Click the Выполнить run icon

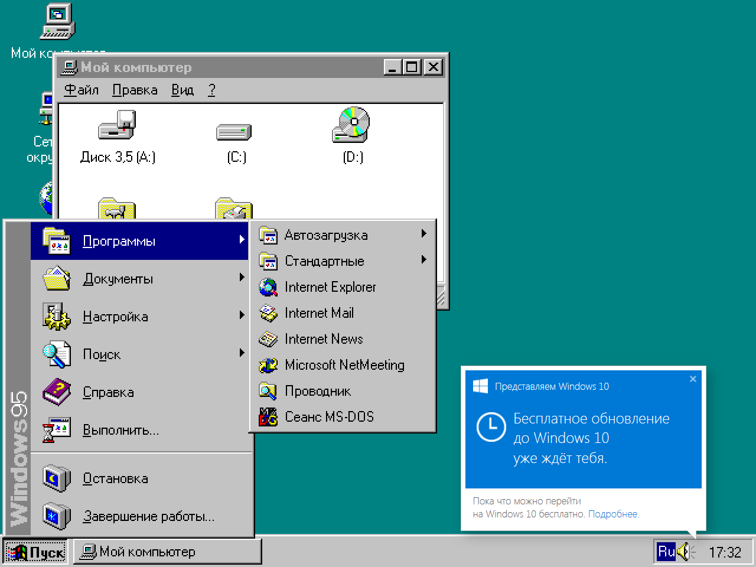click(x=57, y=429)
